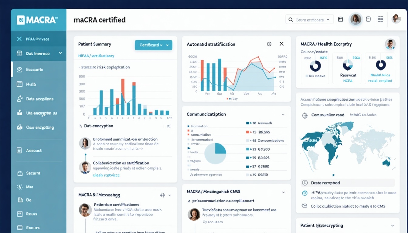Image resolution: width=408 pixels, height=233 pixels.
Task: Select the Data applications sidebar icon
Action: [x=19, y=99]
